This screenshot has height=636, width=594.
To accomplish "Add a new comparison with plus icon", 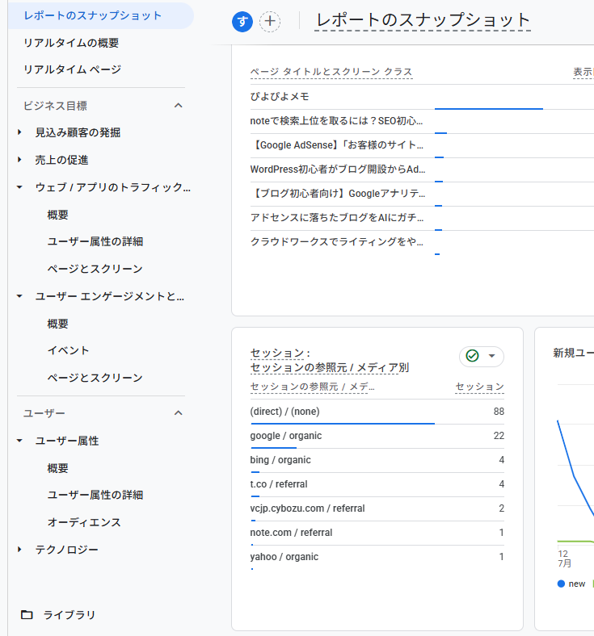I will pyautogui.click(x=270, y=22).
